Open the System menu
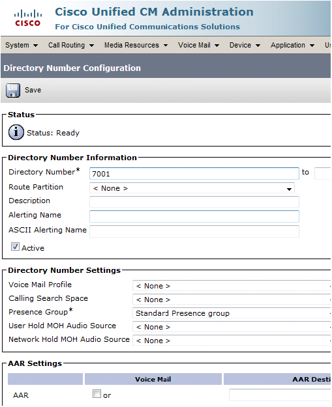The height and width of the screenshot is (407, 332). 22,45
